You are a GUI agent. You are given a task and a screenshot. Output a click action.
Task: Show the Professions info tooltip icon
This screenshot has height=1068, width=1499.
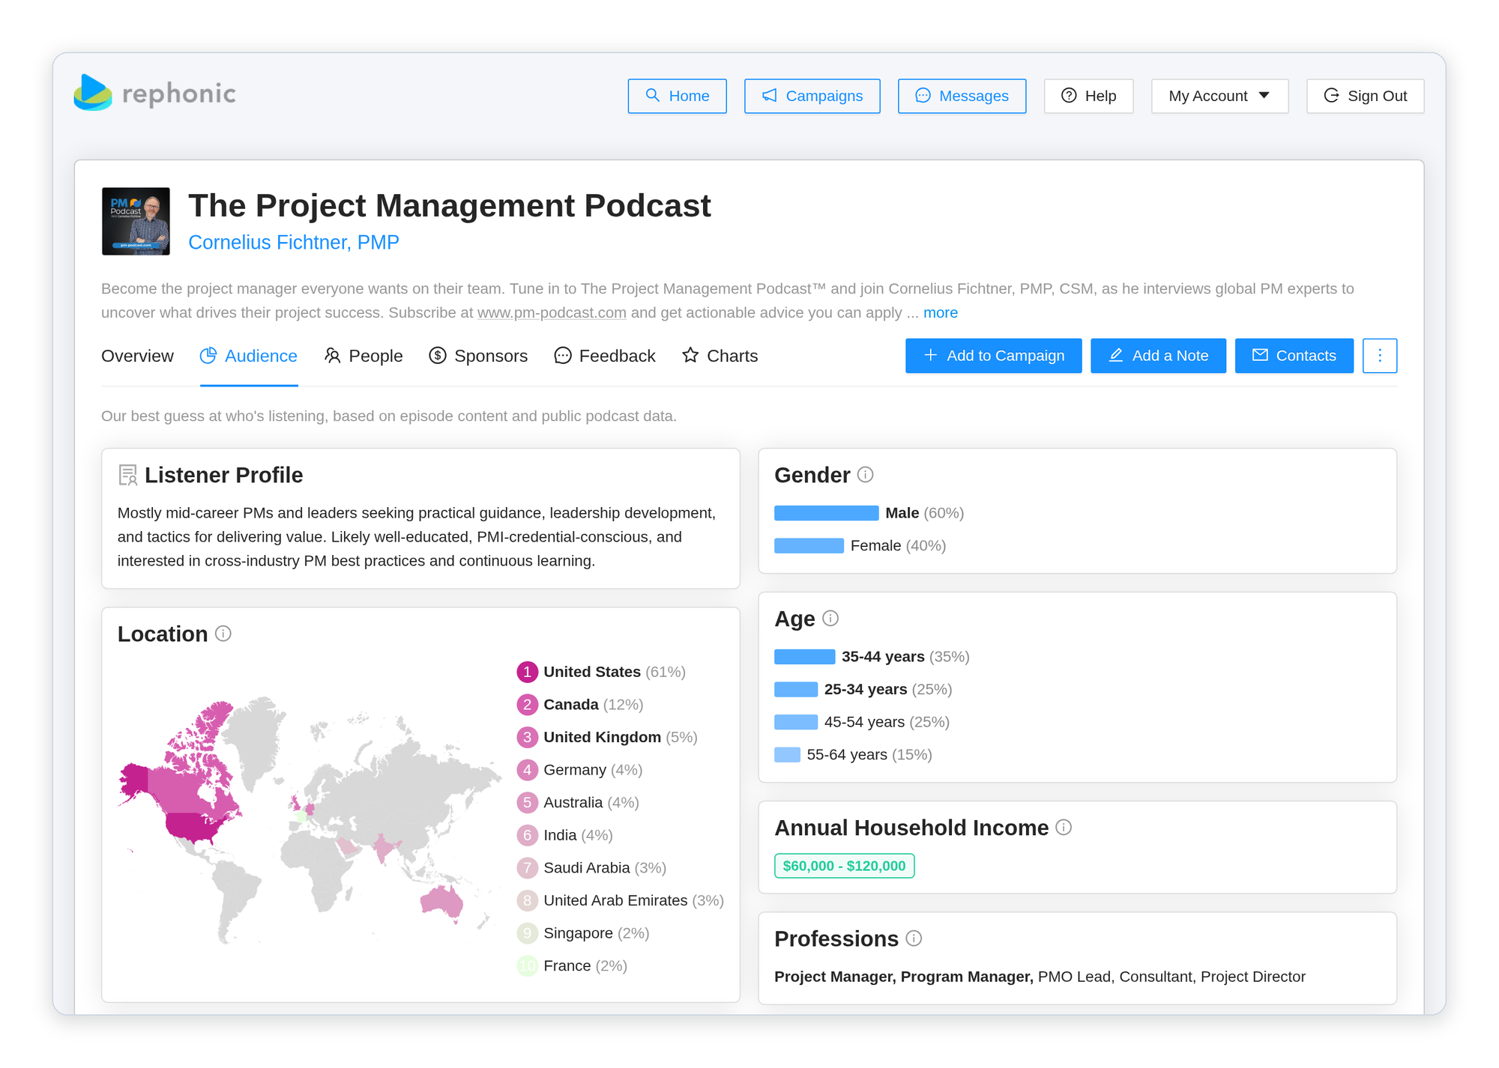tap(914, 938)
